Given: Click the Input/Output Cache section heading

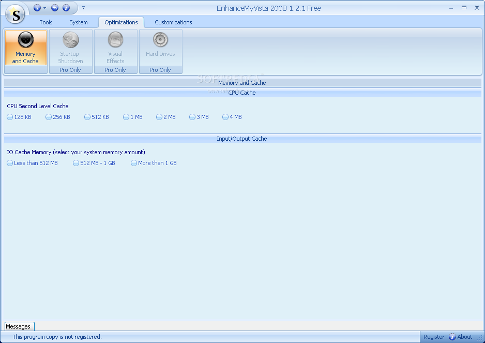Looking at the screenshot, I should coord(242,139).
